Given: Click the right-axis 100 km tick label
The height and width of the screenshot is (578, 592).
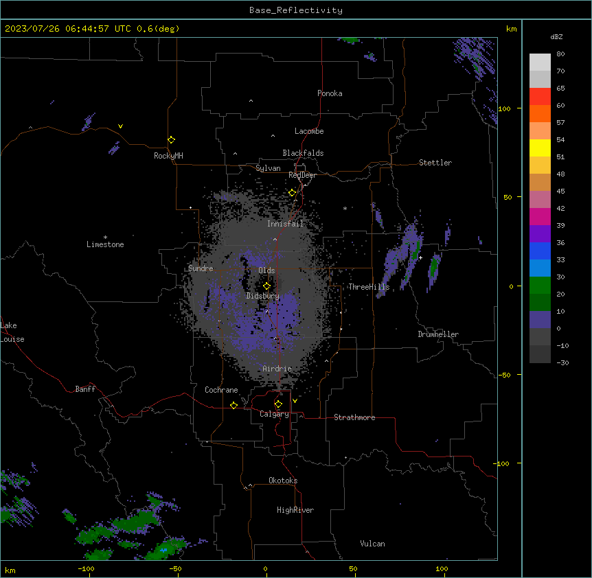Looking at the screenshot, I should pyautogui.click(x=504, y=108).
